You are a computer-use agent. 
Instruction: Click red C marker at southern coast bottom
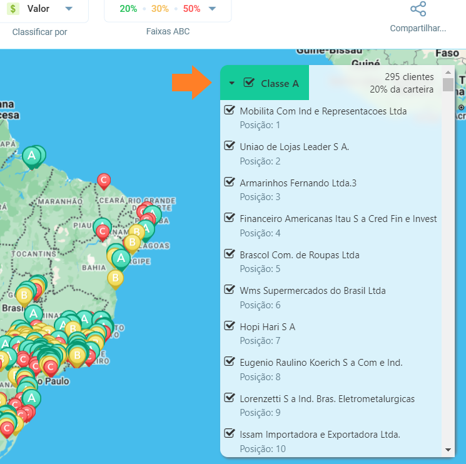7,430
